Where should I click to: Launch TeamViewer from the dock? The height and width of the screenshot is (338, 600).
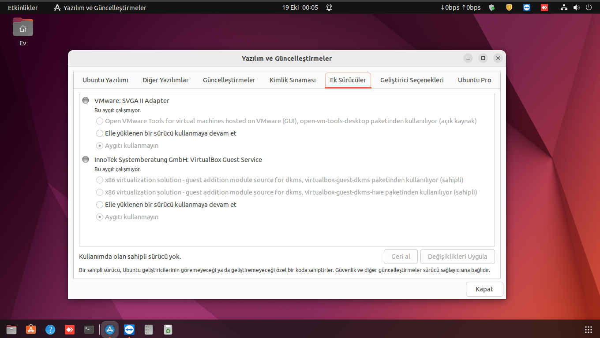point(129,329)
